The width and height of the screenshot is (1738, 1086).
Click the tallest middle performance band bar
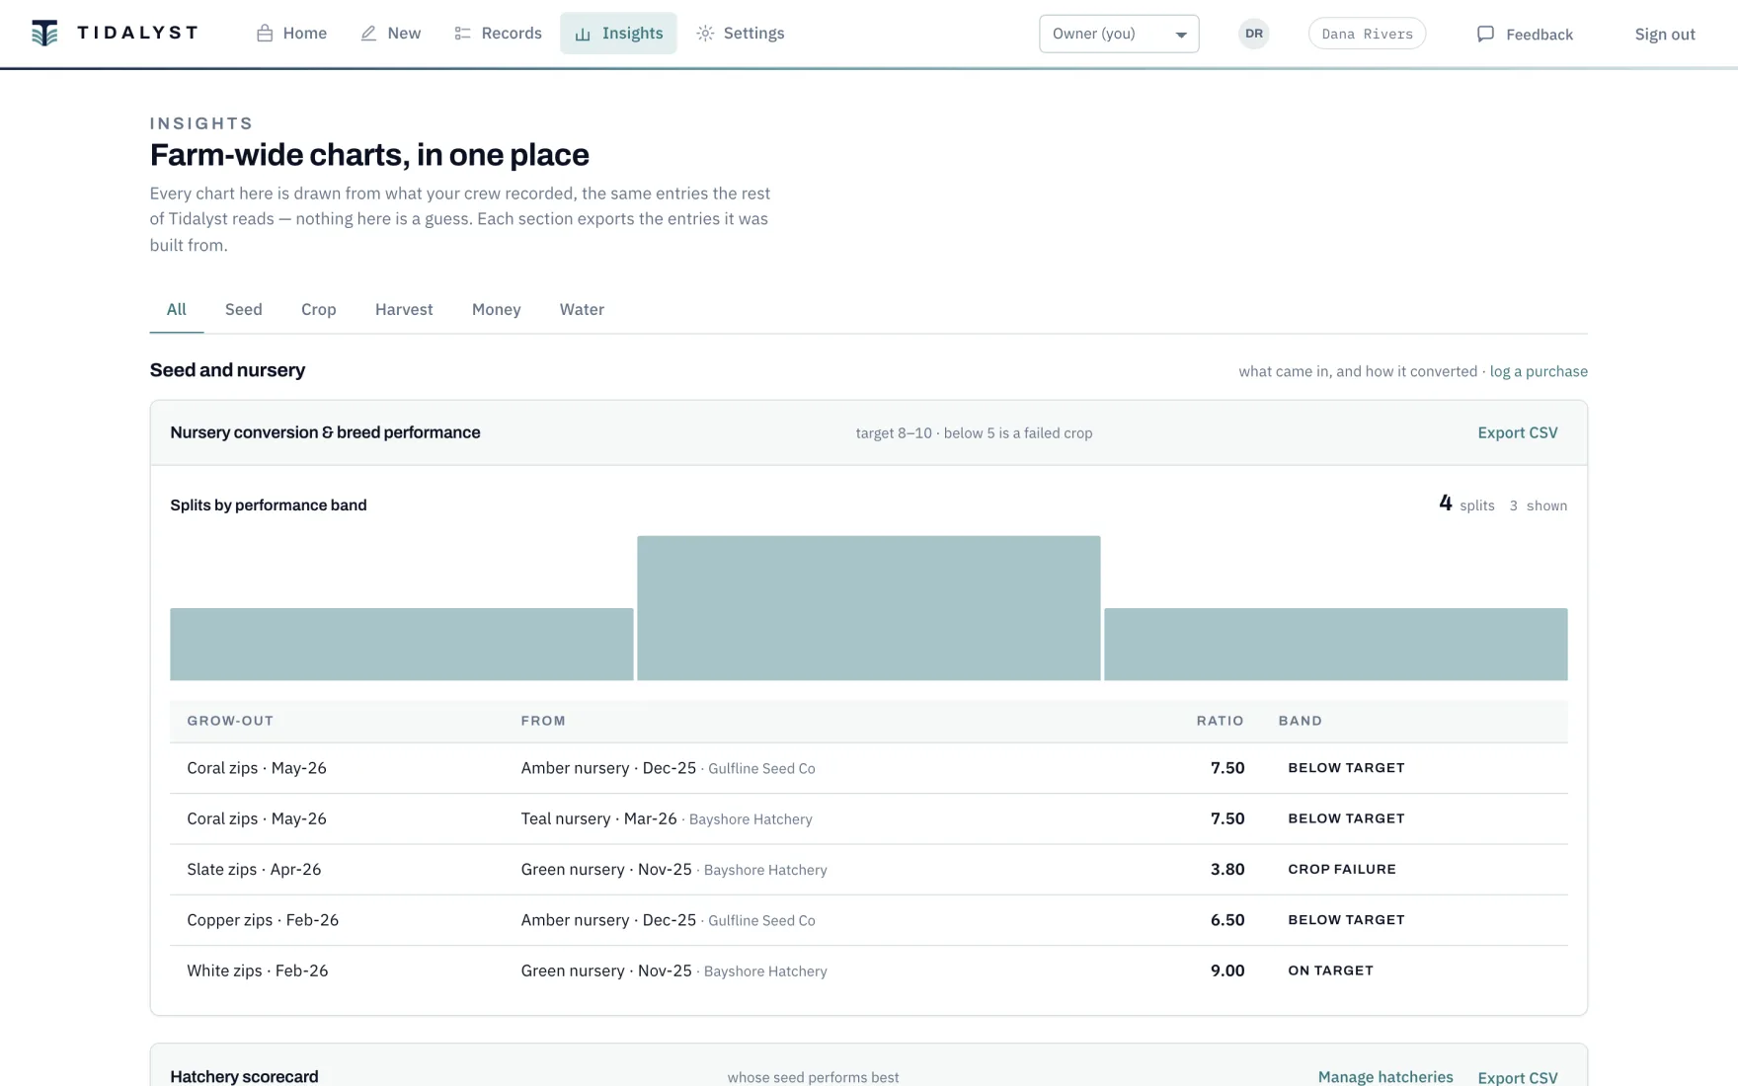(868, 608)
